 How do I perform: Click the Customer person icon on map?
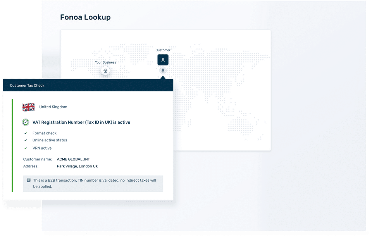[x=163, y=60]
